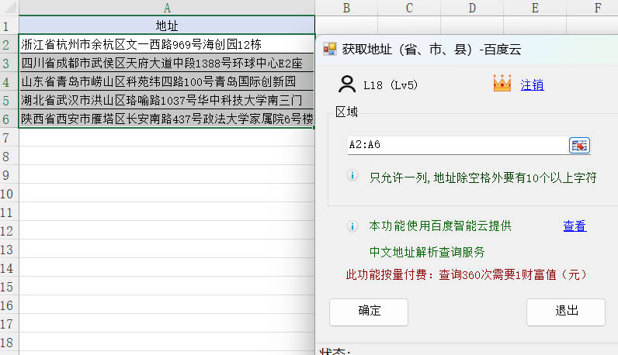Click the dialog title bar app icon
The width and height of the screenshot is (618, 355).
330,50
